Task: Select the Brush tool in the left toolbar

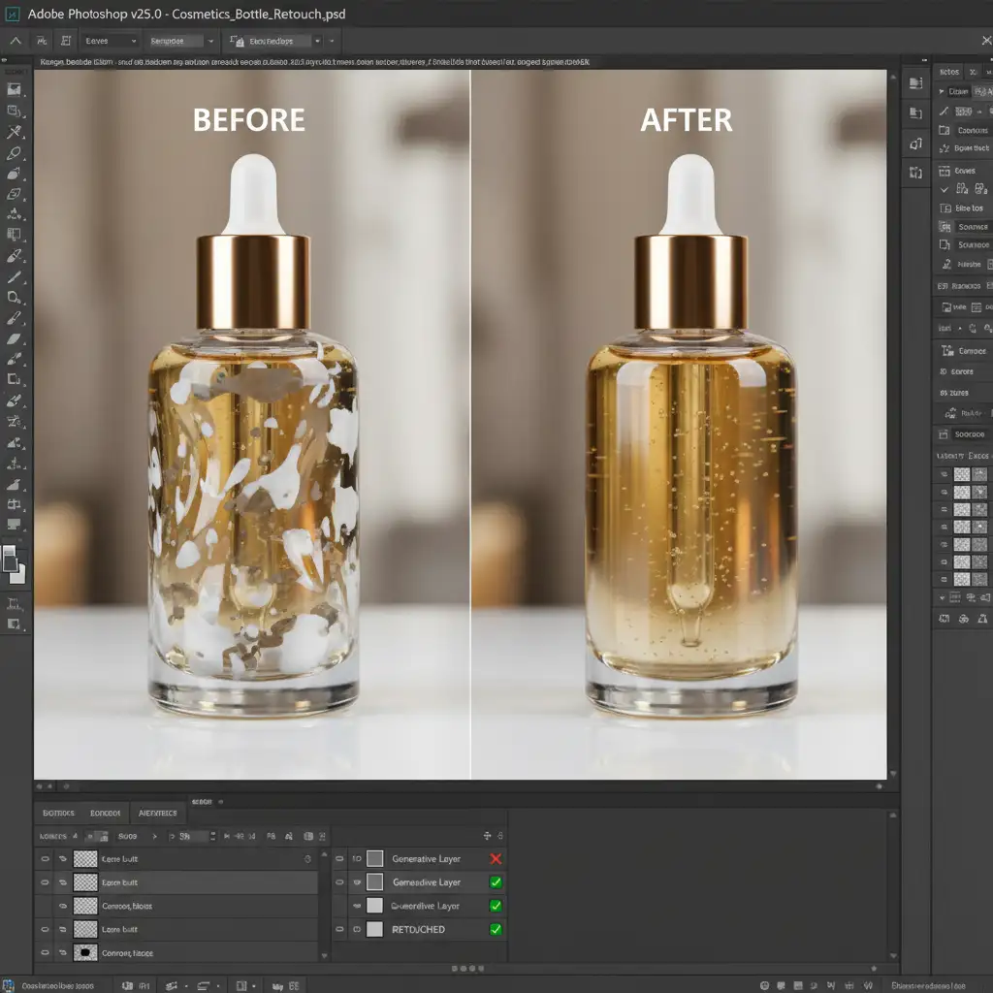Action: (15, 318)
